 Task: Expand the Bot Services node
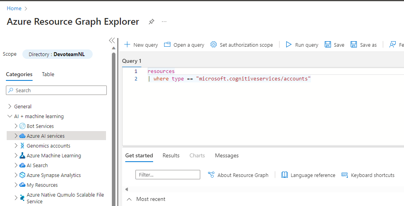[16, 126]
